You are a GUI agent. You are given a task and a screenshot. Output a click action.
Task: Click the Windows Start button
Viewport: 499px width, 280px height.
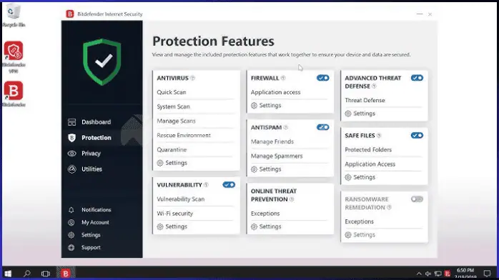click(x=8, y=274)
